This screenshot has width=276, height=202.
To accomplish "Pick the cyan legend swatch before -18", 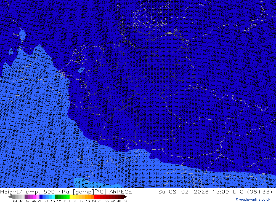I will (53, 196).
